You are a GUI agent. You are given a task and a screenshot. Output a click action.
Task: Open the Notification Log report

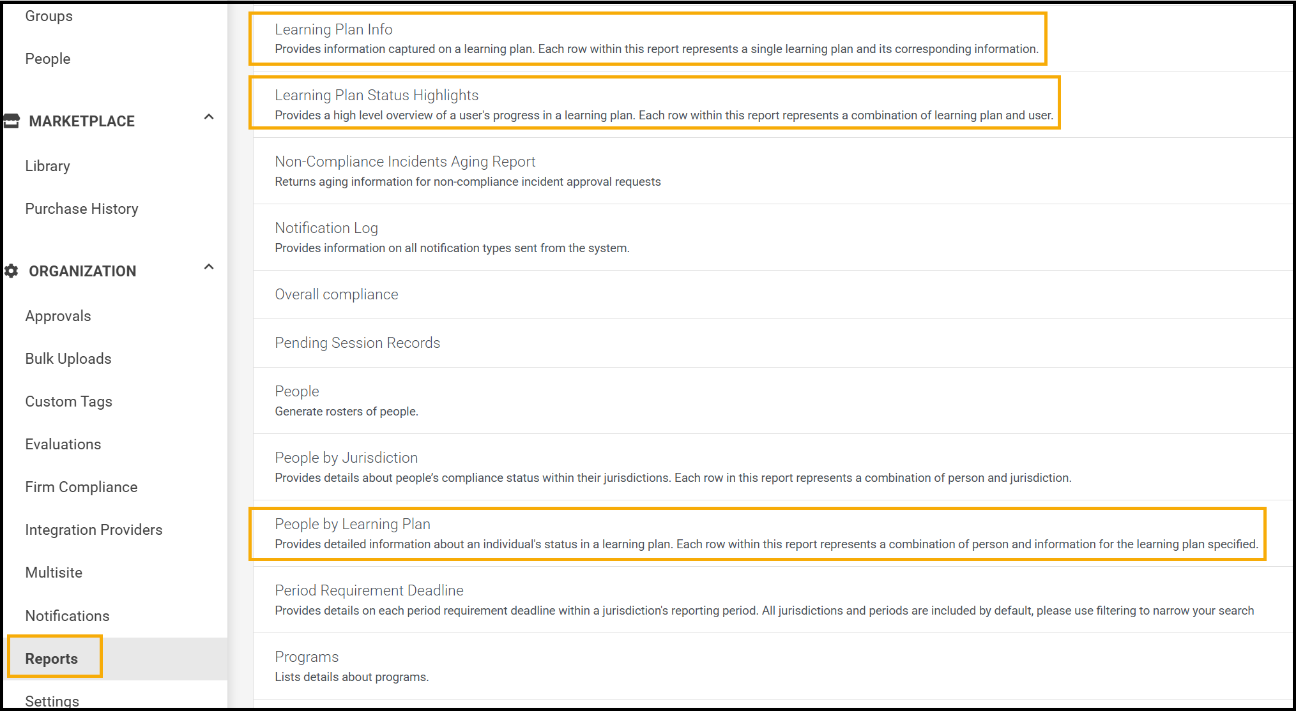click(x=326, y=228)
